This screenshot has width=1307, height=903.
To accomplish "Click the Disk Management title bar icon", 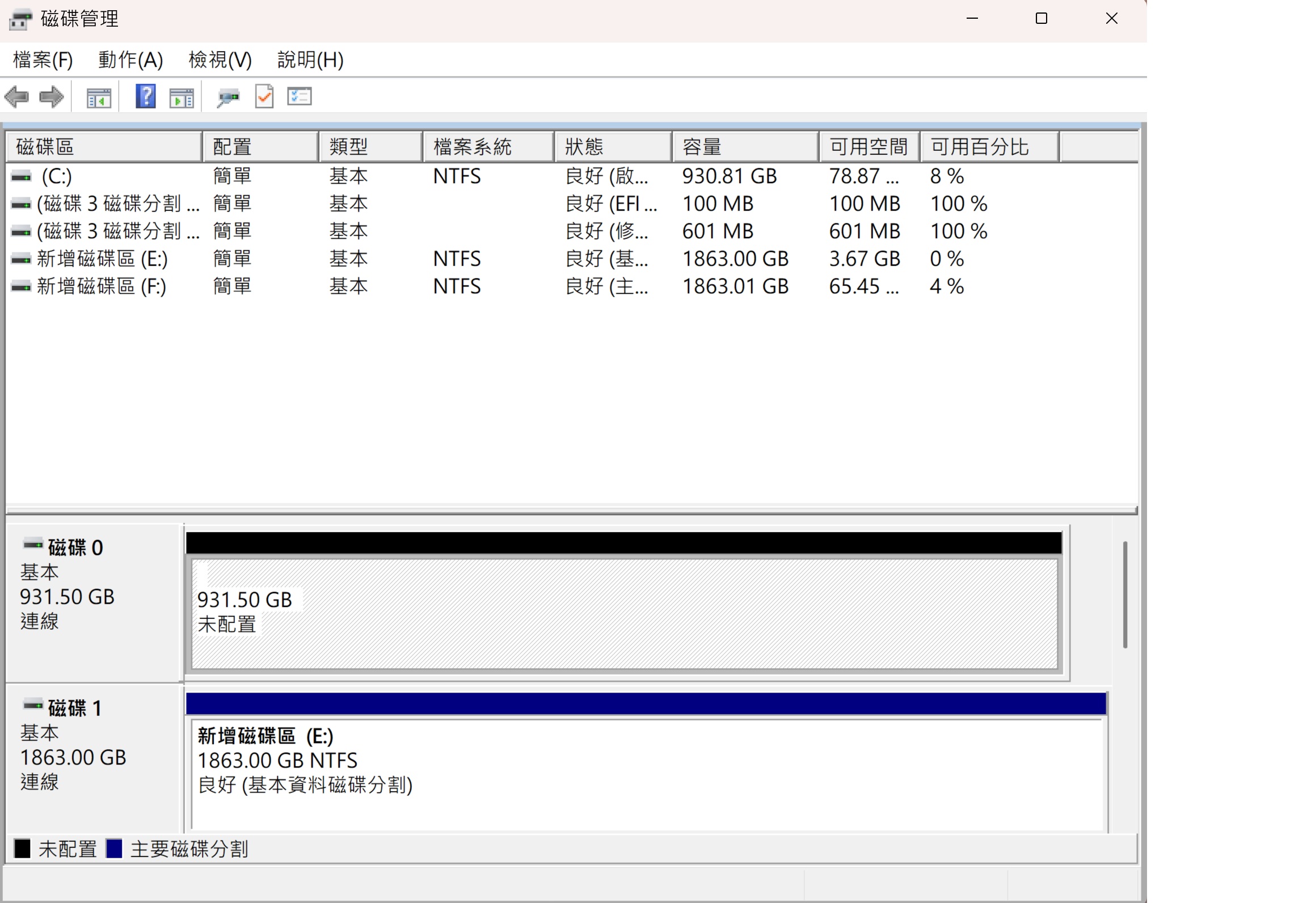I will [21, 19].
